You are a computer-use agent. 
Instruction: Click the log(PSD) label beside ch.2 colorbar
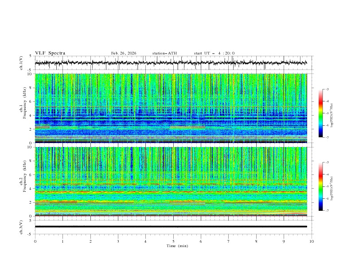point(332,187)
